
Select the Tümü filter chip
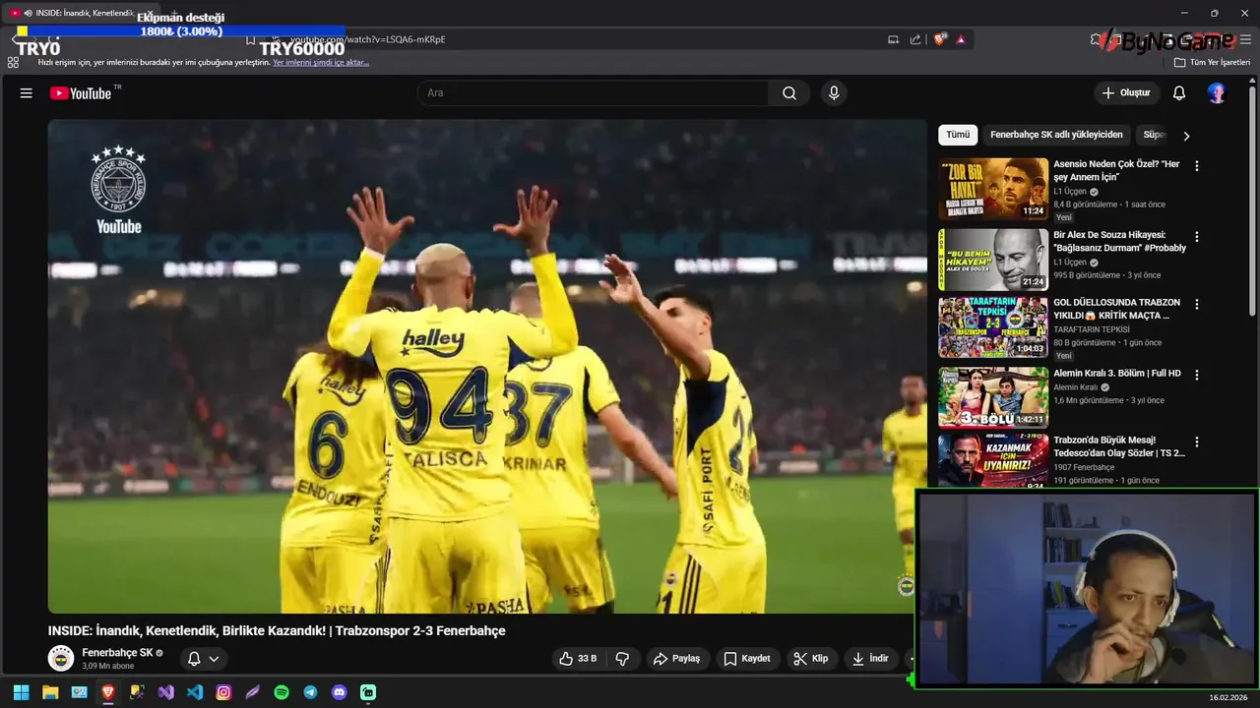(x=958, y=135)
